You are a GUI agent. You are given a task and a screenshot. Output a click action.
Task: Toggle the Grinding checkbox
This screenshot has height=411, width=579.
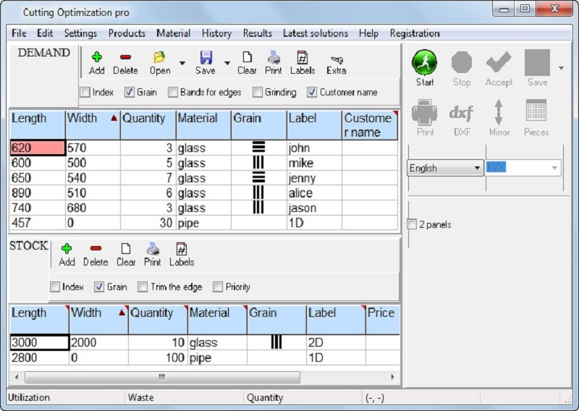tap(258, 92)
